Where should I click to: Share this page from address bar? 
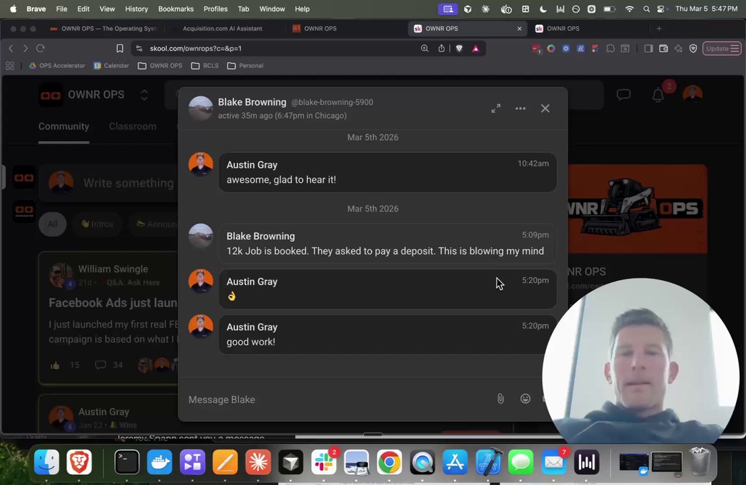[x=442, y=48]
